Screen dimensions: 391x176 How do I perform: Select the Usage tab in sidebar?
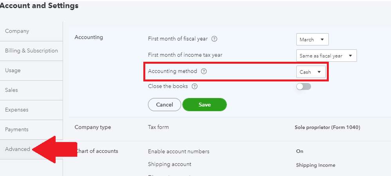click(13, 70)
